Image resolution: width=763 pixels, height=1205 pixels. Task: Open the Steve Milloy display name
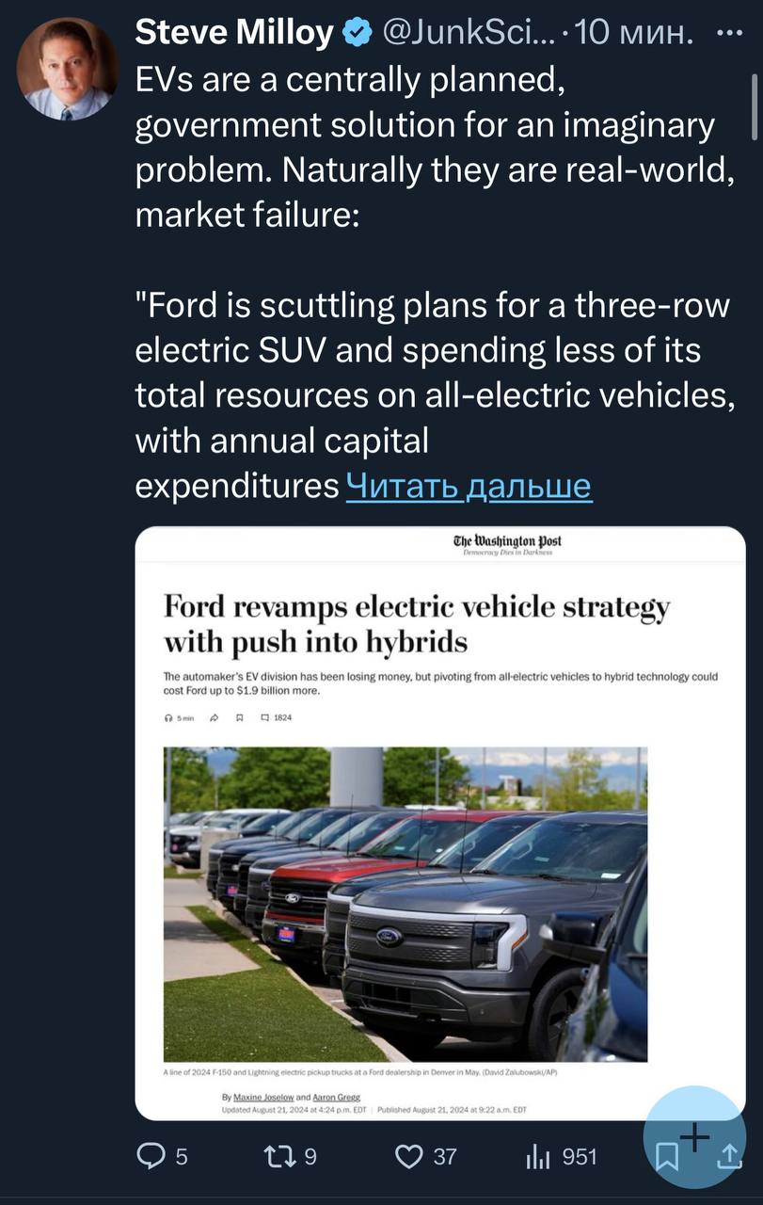[x=233, y=34]
